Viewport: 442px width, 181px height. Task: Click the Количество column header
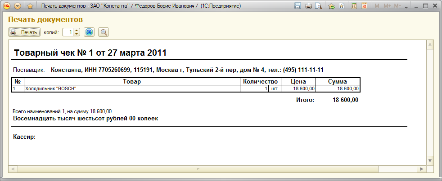pos(261,82)
